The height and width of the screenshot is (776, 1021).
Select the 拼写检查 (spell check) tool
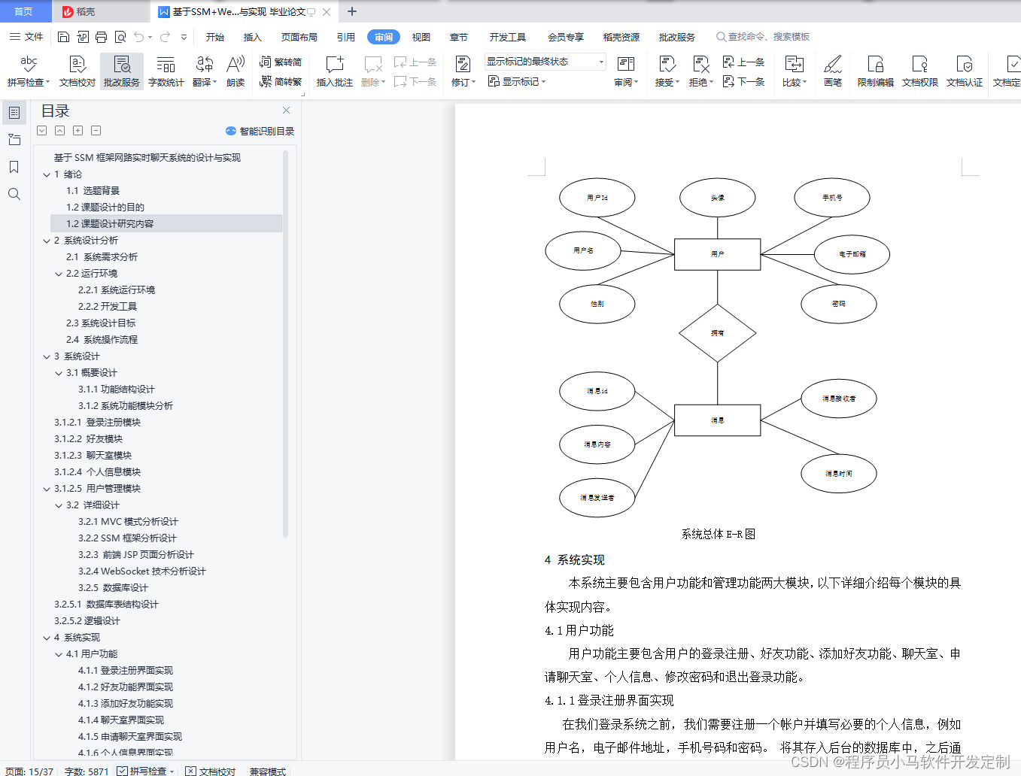(28, 71)
